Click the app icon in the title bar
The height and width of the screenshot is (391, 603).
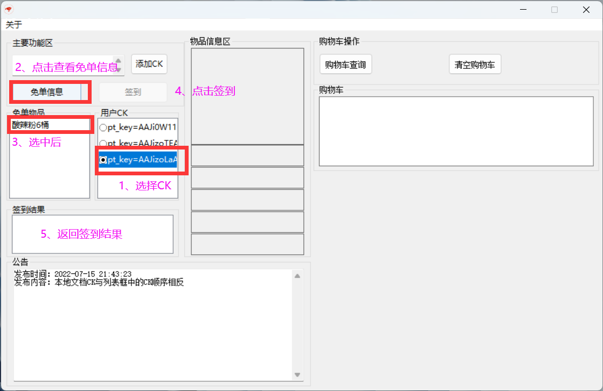9,9
